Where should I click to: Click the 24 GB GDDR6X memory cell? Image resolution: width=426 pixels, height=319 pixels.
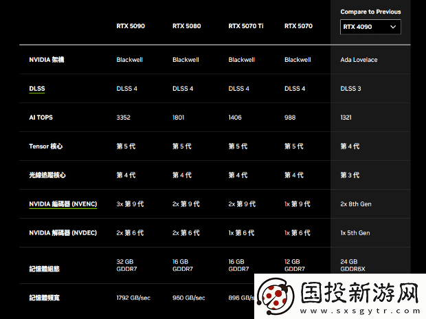(x=352, y=265)
